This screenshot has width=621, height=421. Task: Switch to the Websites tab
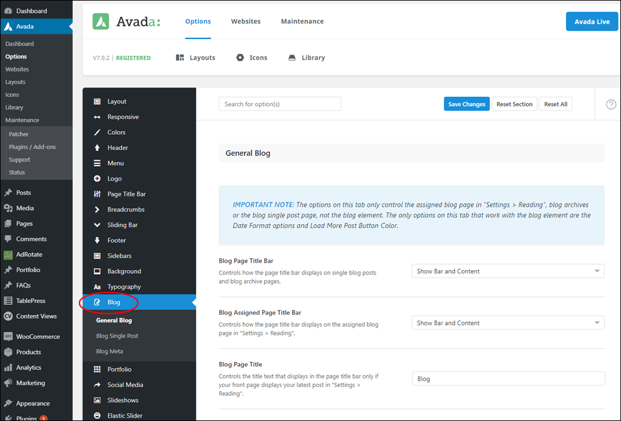pyautogui.click(x=246, y=21)
